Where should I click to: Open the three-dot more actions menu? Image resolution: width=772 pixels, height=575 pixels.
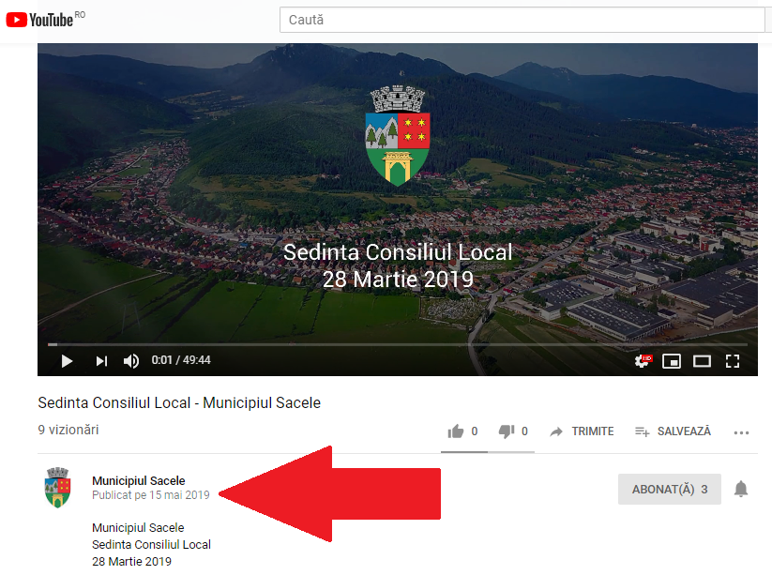[x=741, y=432]
